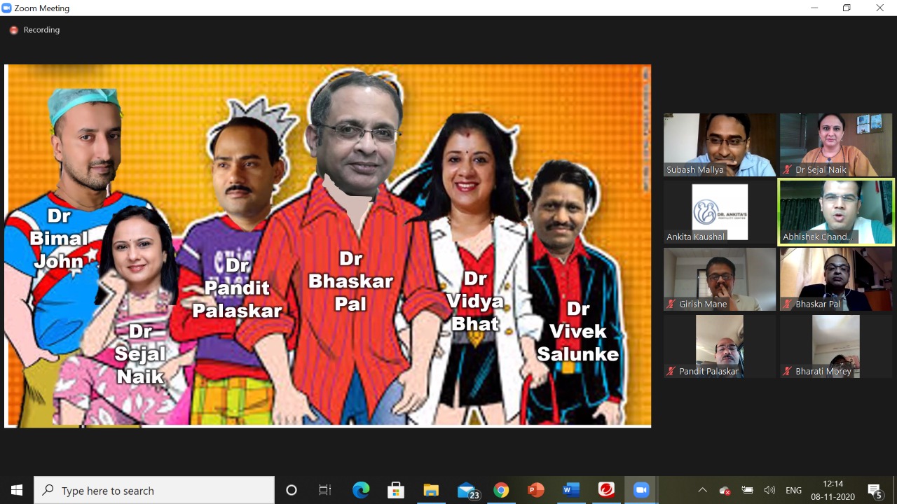Select the Ankita Kaushal participant tile
The image size is (897, 504).
coord(720,212)
